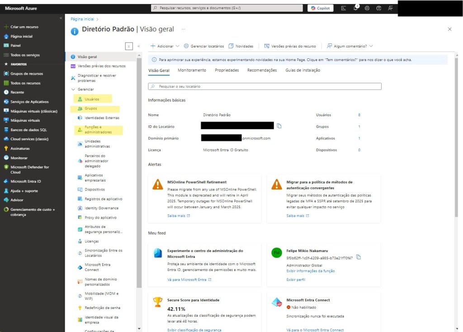
Task: Open Redefinição de senha item
Action: click(x=102, y=308)
